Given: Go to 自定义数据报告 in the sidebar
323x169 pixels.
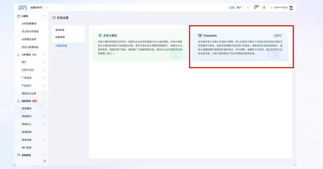Looking at the screenshot, I should pyautogui.click(x=30, y=47).
